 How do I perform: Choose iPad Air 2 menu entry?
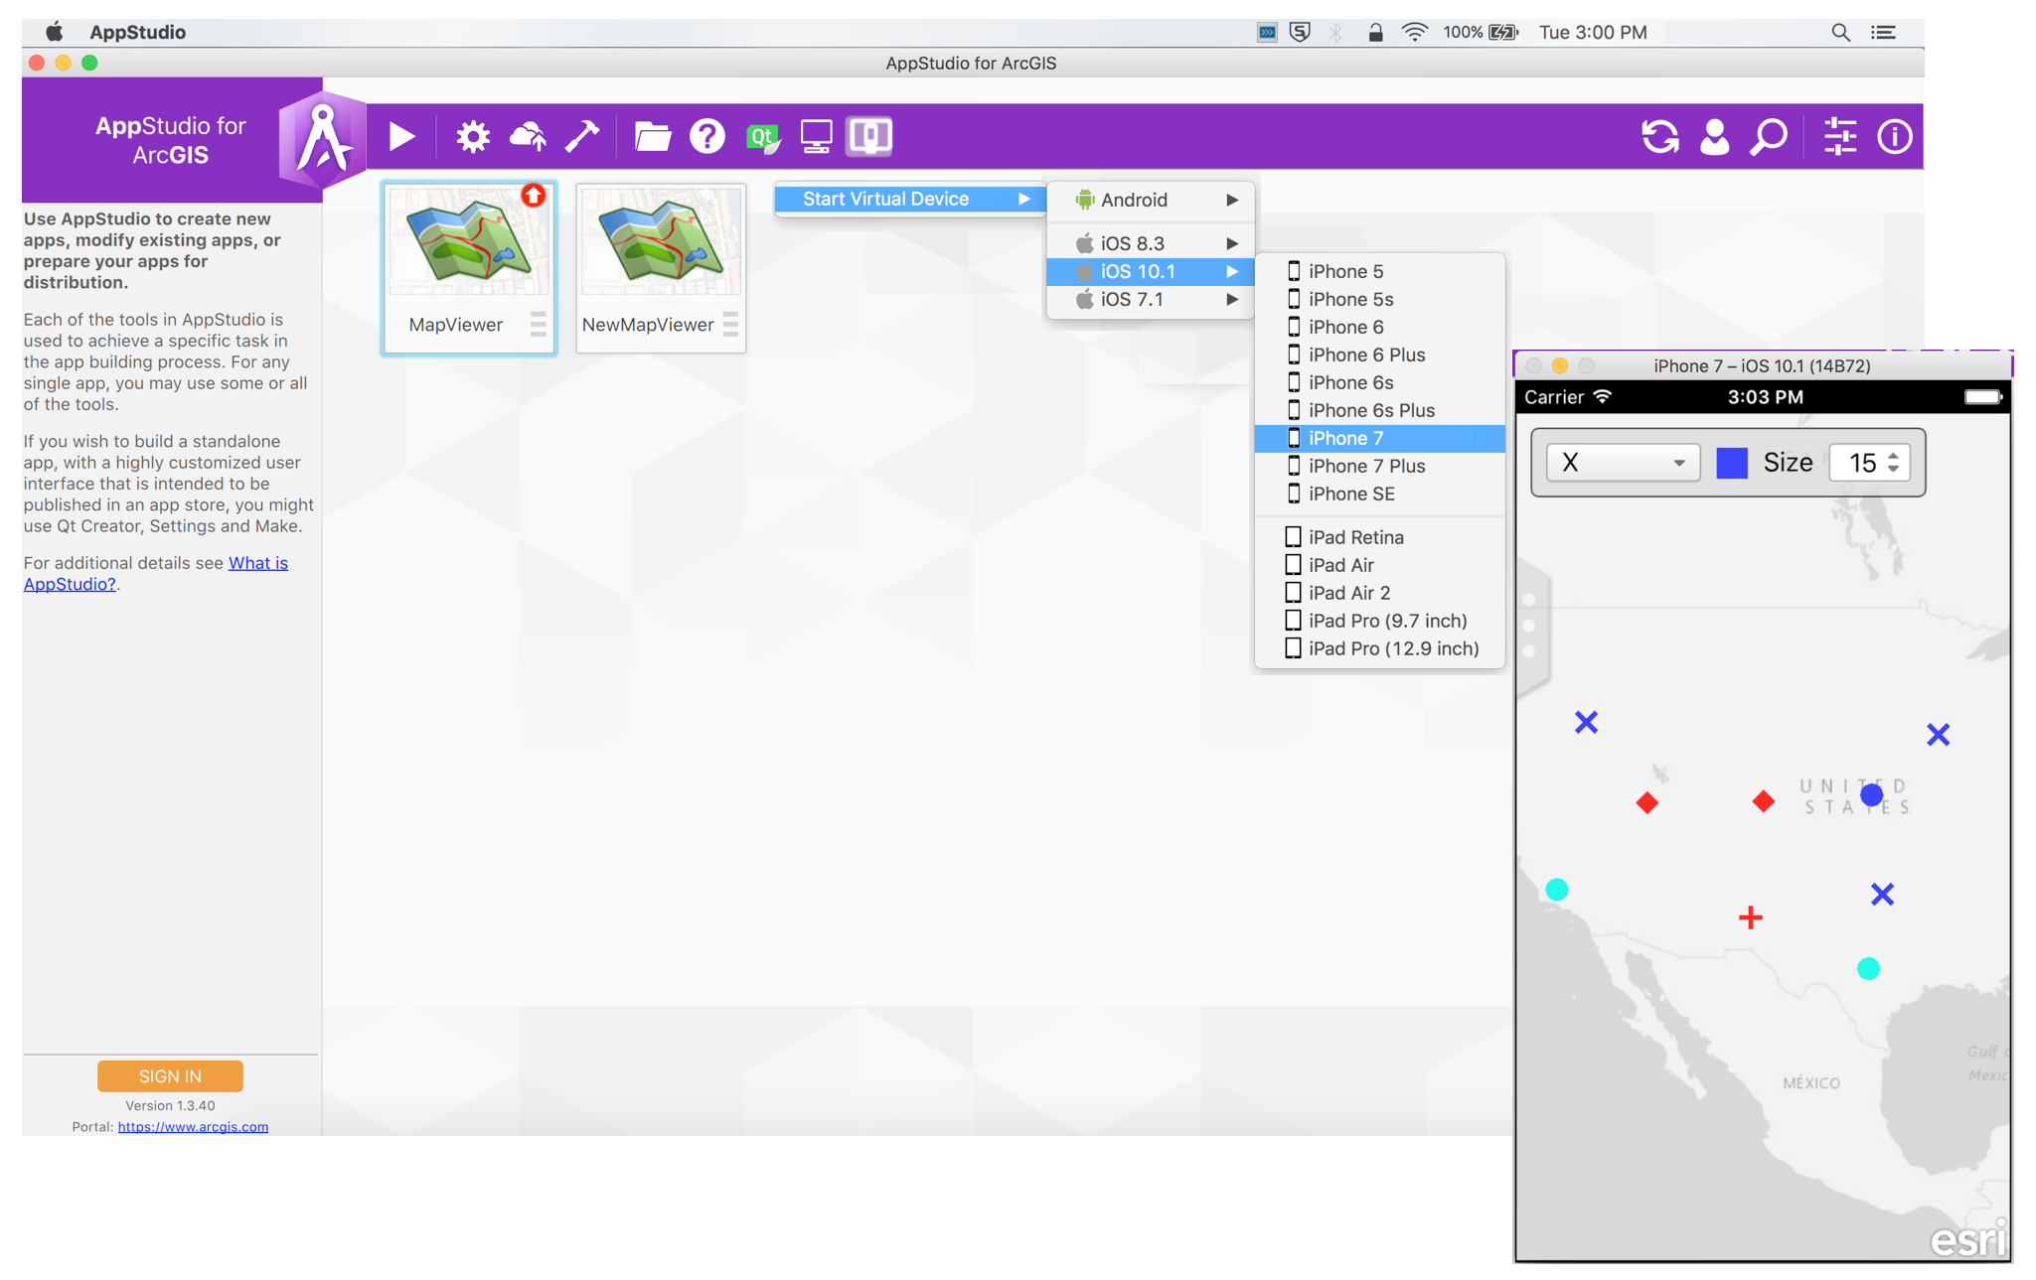coord(1348,593)
